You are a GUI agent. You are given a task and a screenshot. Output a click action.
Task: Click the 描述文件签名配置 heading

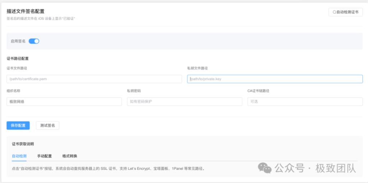coord(26,11)
